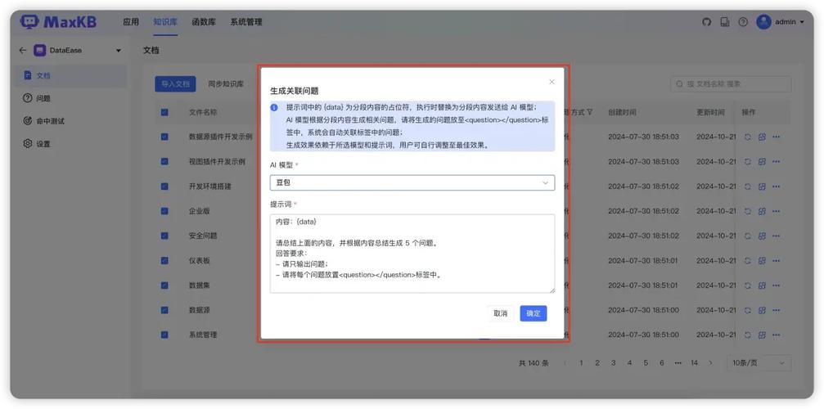Image resolution: width=824 pixels, height=409 pixels.
Task: Uncheck the 视图插件开发示例 checkbox
Action: pos(164,162)
